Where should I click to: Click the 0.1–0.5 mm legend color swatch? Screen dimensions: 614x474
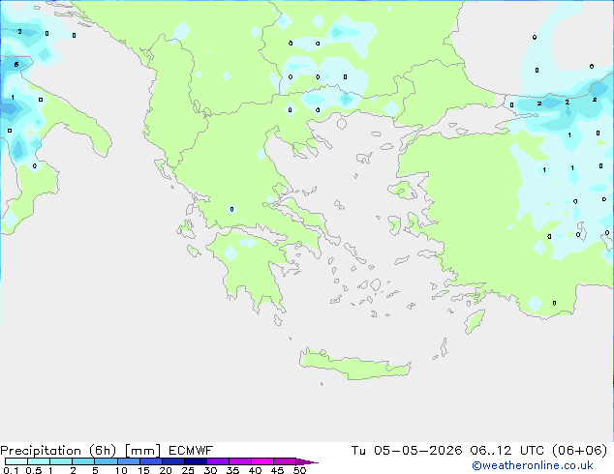16,461
